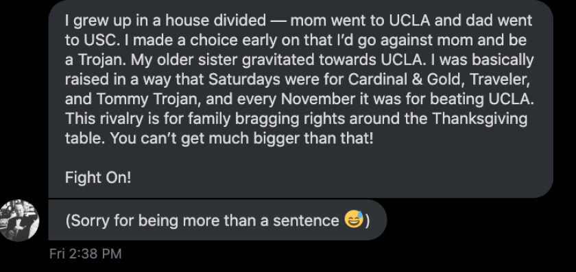Click "You can't get much bigger than that!"
Viewport: 576px width, 272px height.
coord(241,139)
